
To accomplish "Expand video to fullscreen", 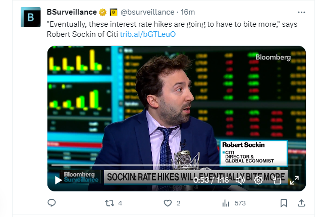I will pyautogui.click(x=295, y=180).
